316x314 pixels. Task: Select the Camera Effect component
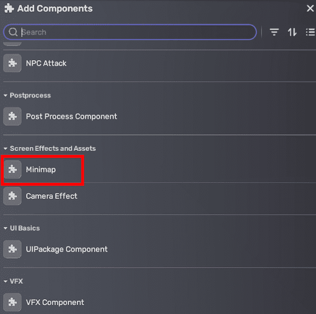[52, 196]
